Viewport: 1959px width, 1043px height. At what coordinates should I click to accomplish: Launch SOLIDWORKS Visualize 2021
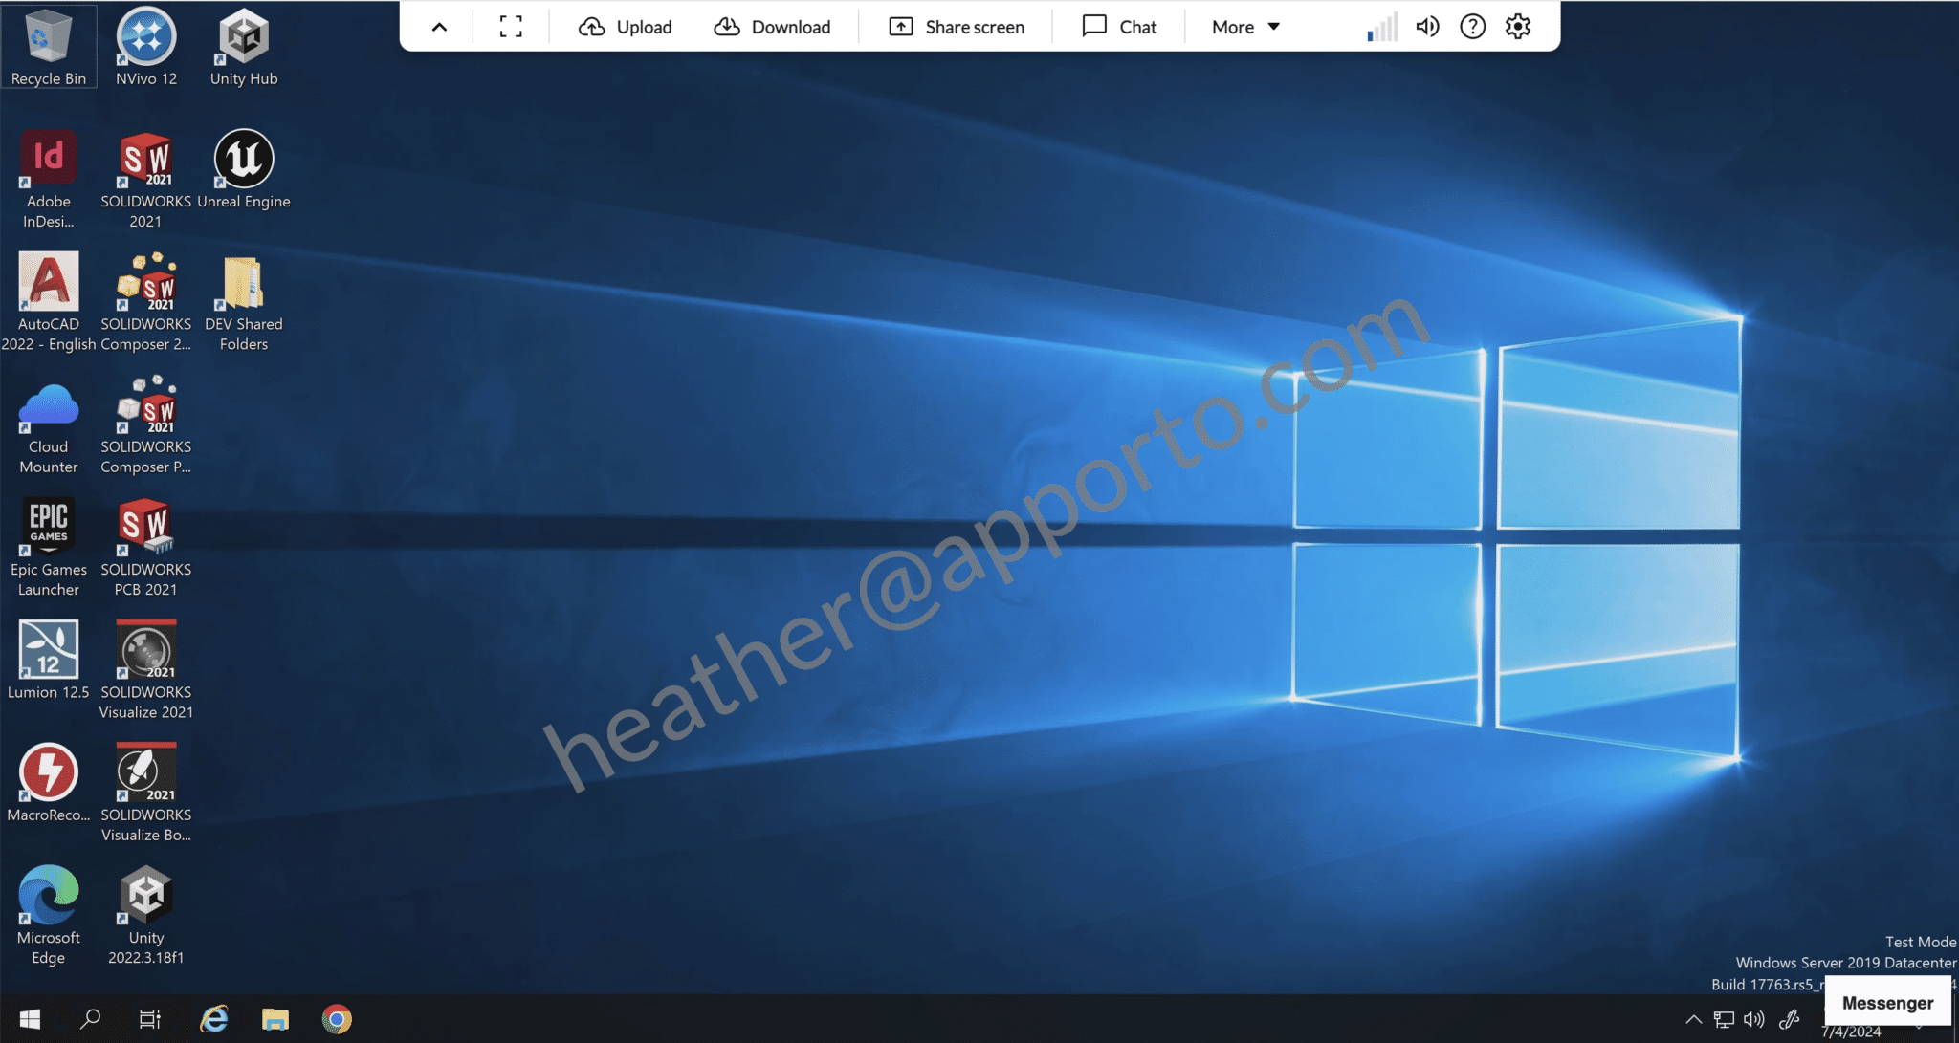pyautogui.click(x=145, y=651)
